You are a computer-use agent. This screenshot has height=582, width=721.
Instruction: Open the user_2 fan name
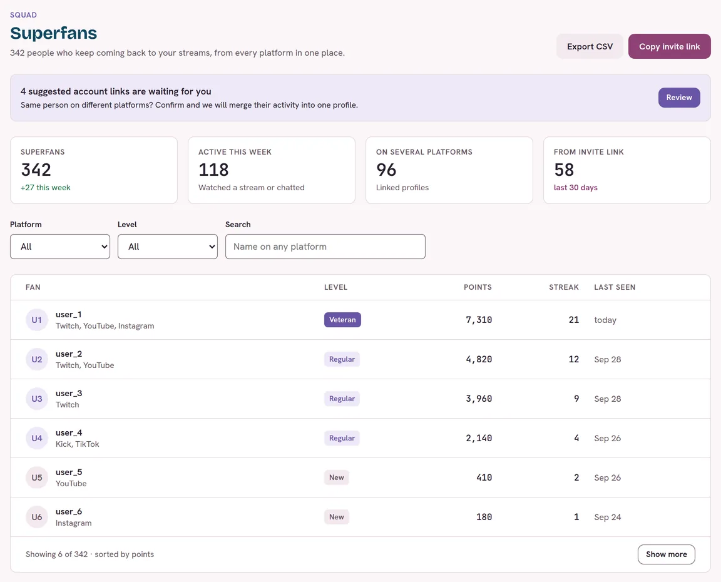point(68,354)
